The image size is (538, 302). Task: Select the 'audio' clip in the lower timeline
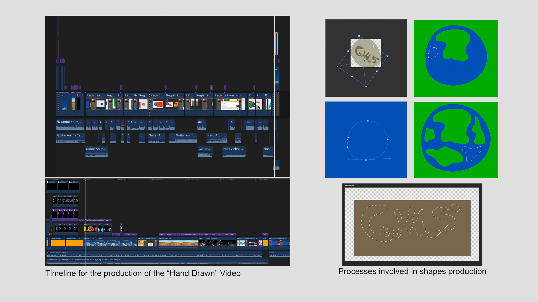pyautogui.click(x=279, y=254)
